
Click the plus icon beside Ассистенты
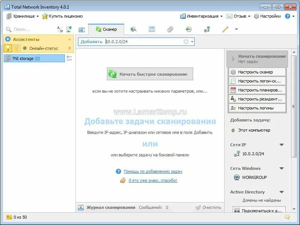click(x=8, y=39)
